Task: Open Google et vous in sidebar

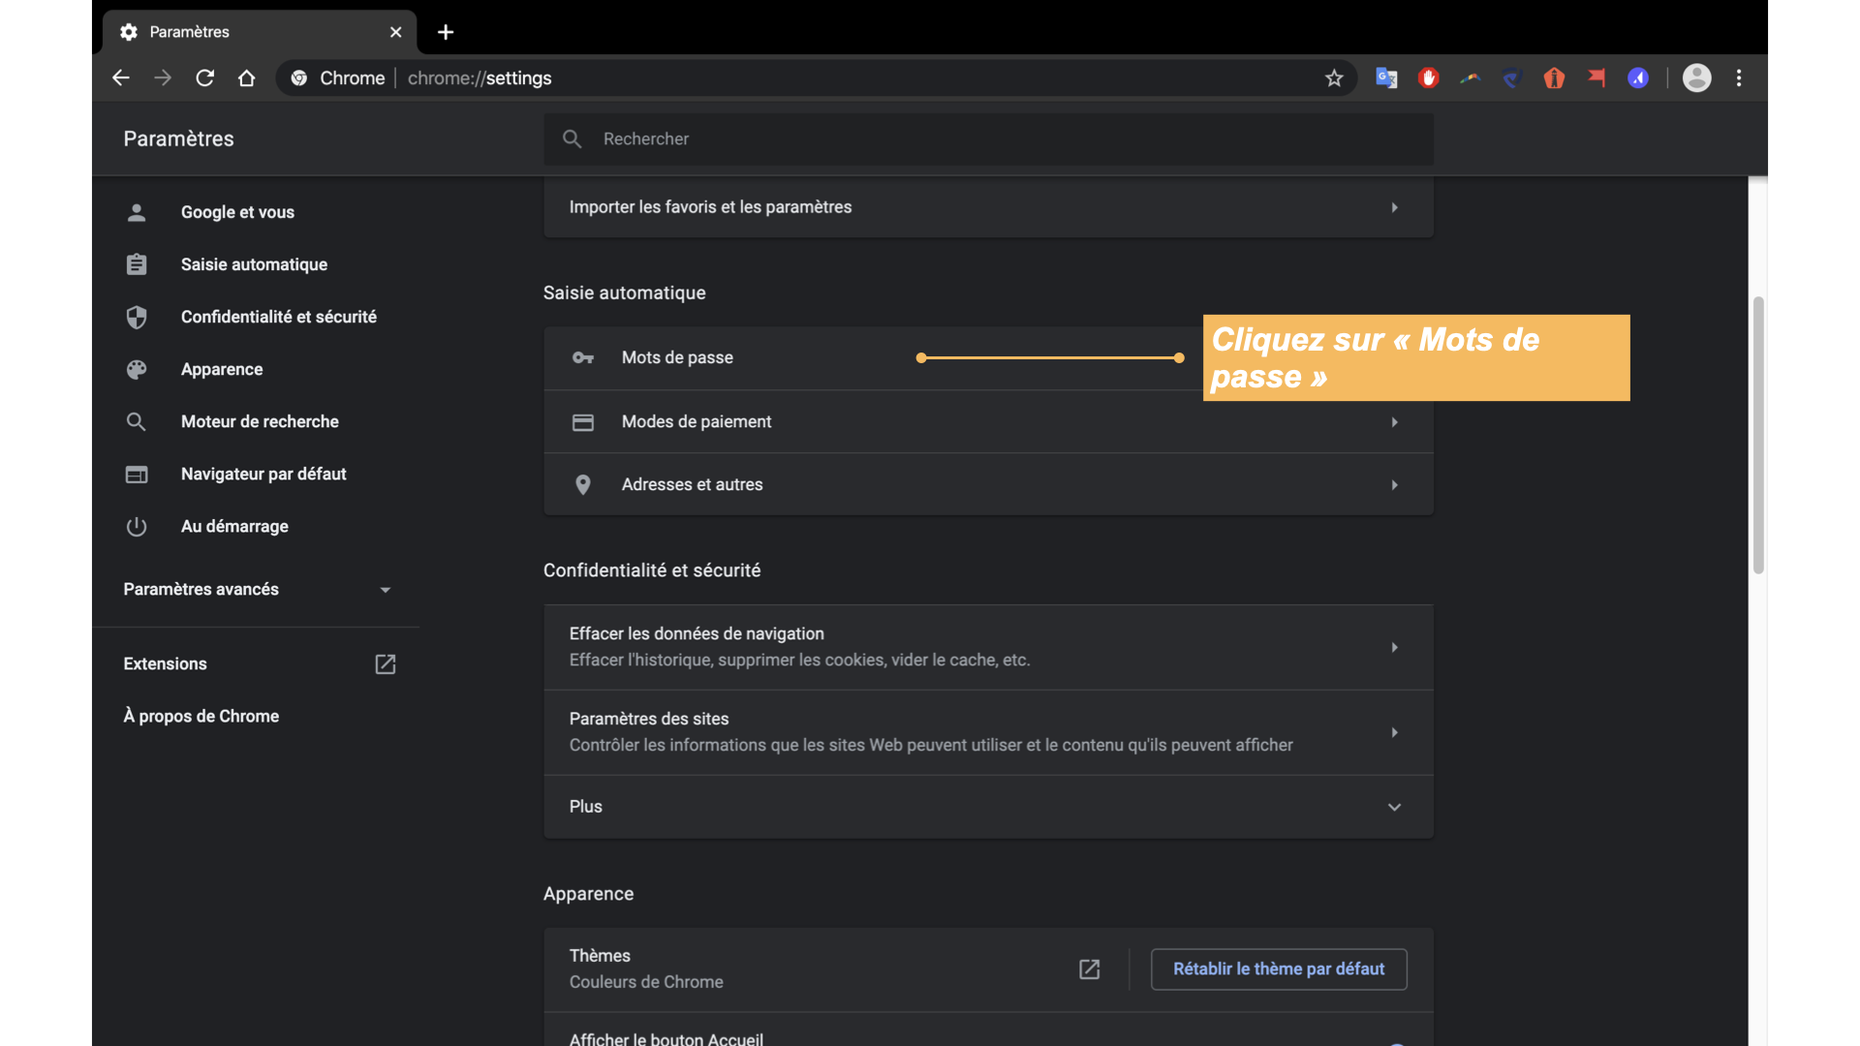Action: (x=237, y=212)
